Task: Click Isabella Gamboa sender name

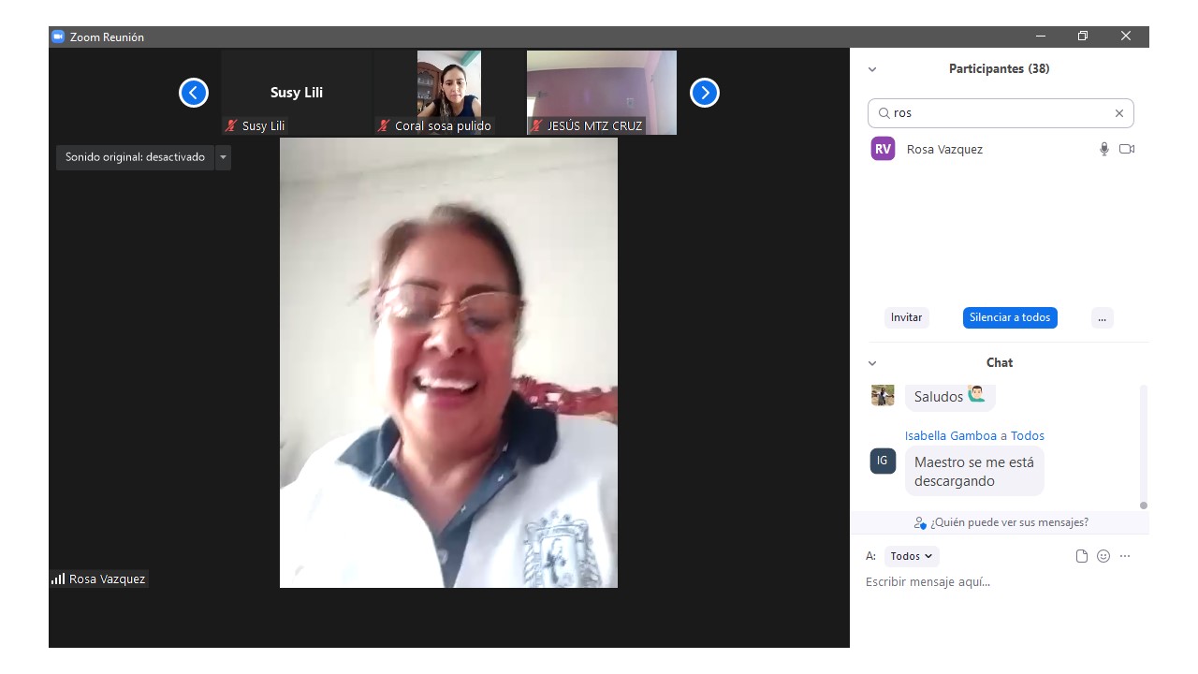Action: pyautogui.click(x=950, y=435)
